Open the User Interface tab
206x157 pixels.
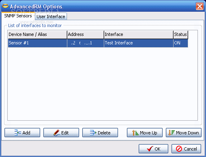(x=51, y=17)
